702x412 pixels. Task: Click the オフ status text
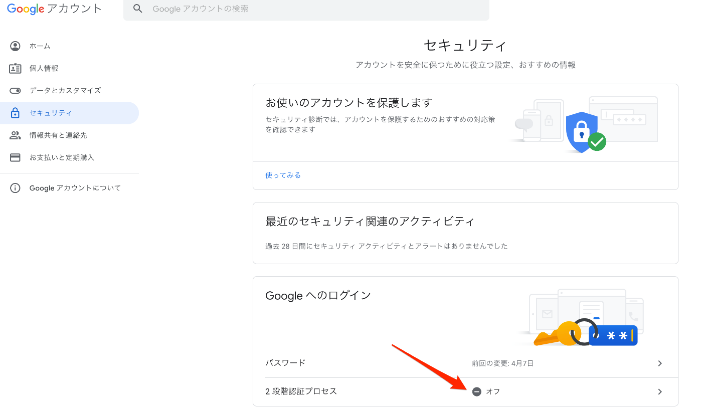pyautogui.click(x=493, y=391)
